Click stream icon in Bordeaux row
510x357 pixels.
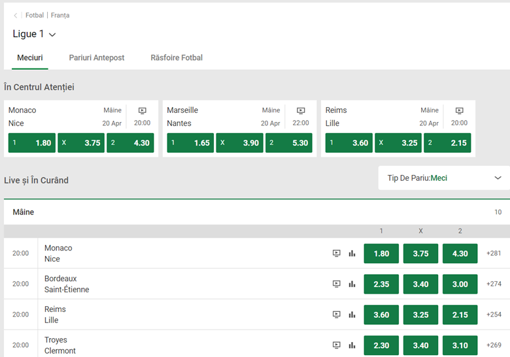(x=337, y=284)
